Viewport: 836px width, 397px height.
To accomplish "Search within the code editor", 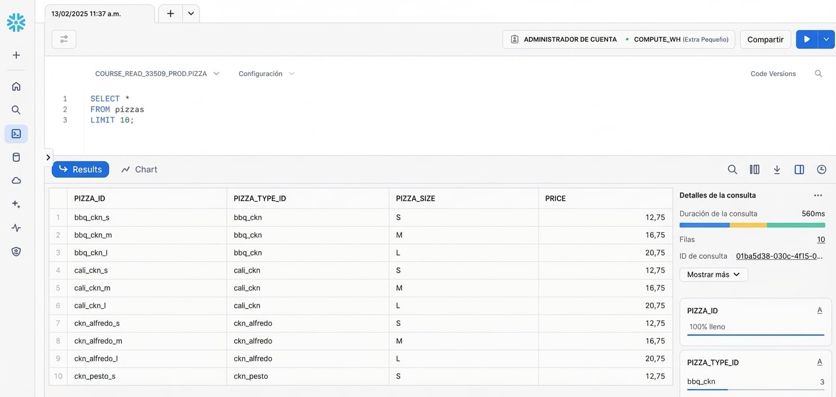I will point(818,74).
